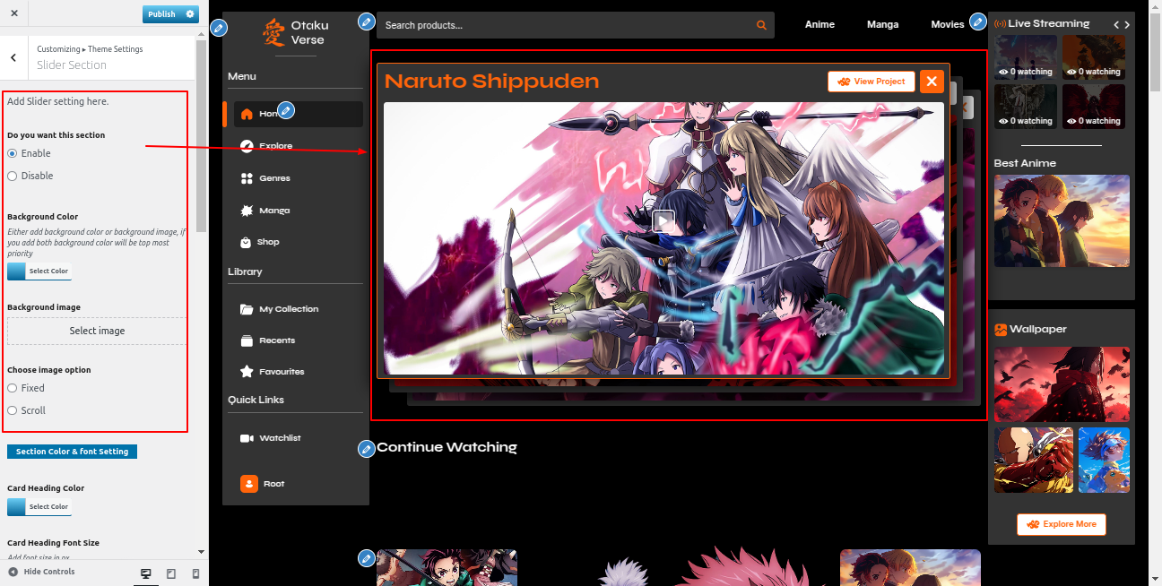This screenshot has height=586, width=1162.
Task: Open Background Color Select Color swatch
Action: [x=39, y=271]
